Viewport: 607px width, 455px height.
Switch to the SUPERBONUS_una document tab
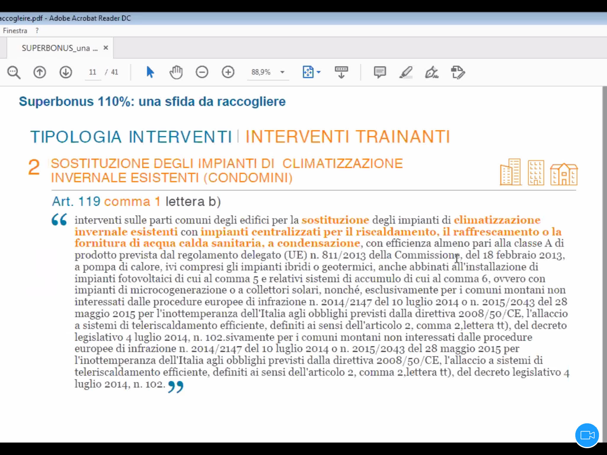click(60, 48)
